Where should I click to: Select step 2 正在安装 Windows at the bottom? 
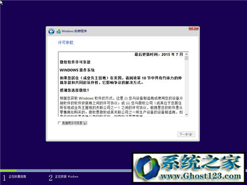[x=63, y=177]
